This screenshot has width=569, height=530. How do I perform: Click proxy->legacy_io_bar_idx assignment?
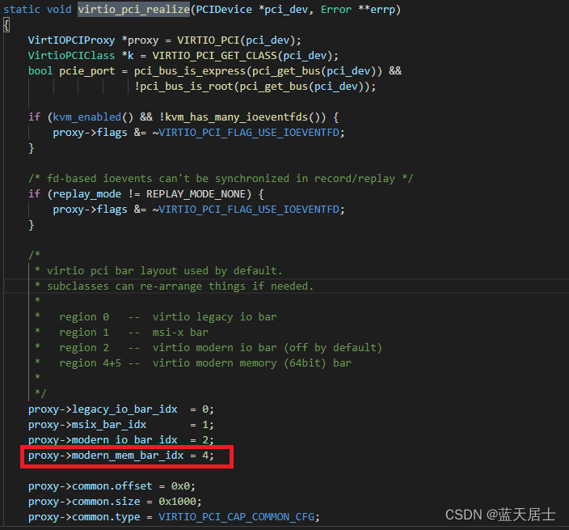click(121, 409)
